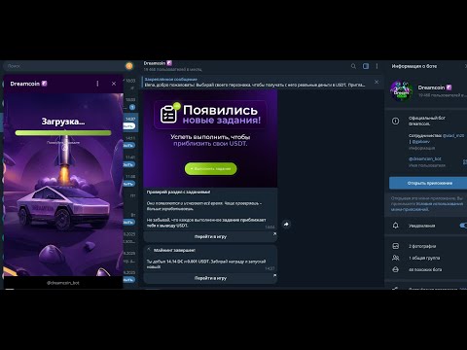This screenshot has height=350, width=467.
Task: Click the Открыть приложение button
Action: (428, 183)
